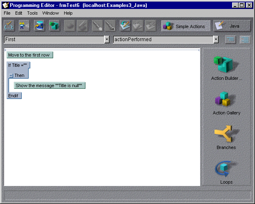Open the Action Gallery
The image size is (255, 204).
226,103
